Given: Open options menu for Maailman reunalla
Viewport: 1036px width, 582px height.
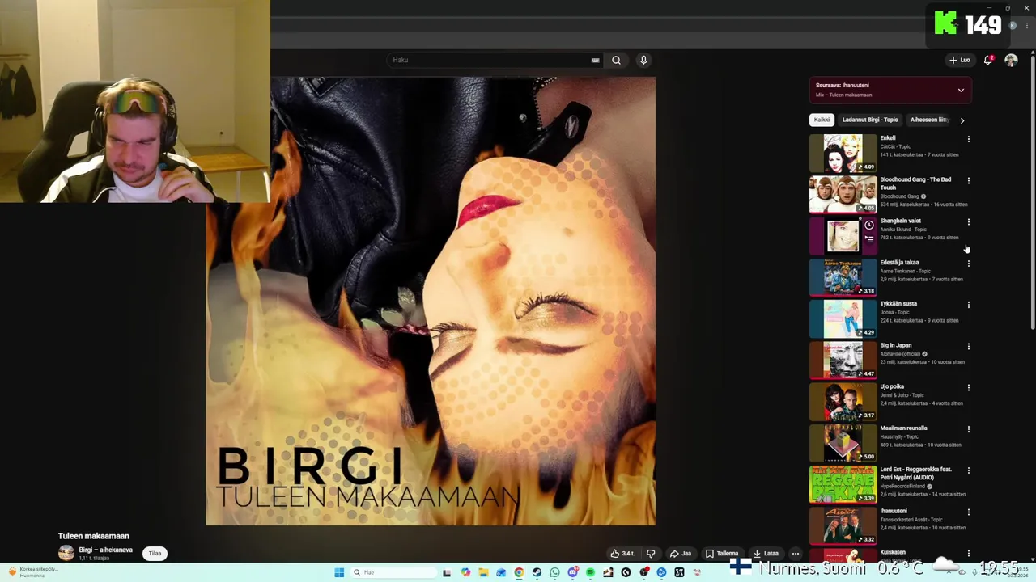Looking at the screenshot, I should (968, 429).
